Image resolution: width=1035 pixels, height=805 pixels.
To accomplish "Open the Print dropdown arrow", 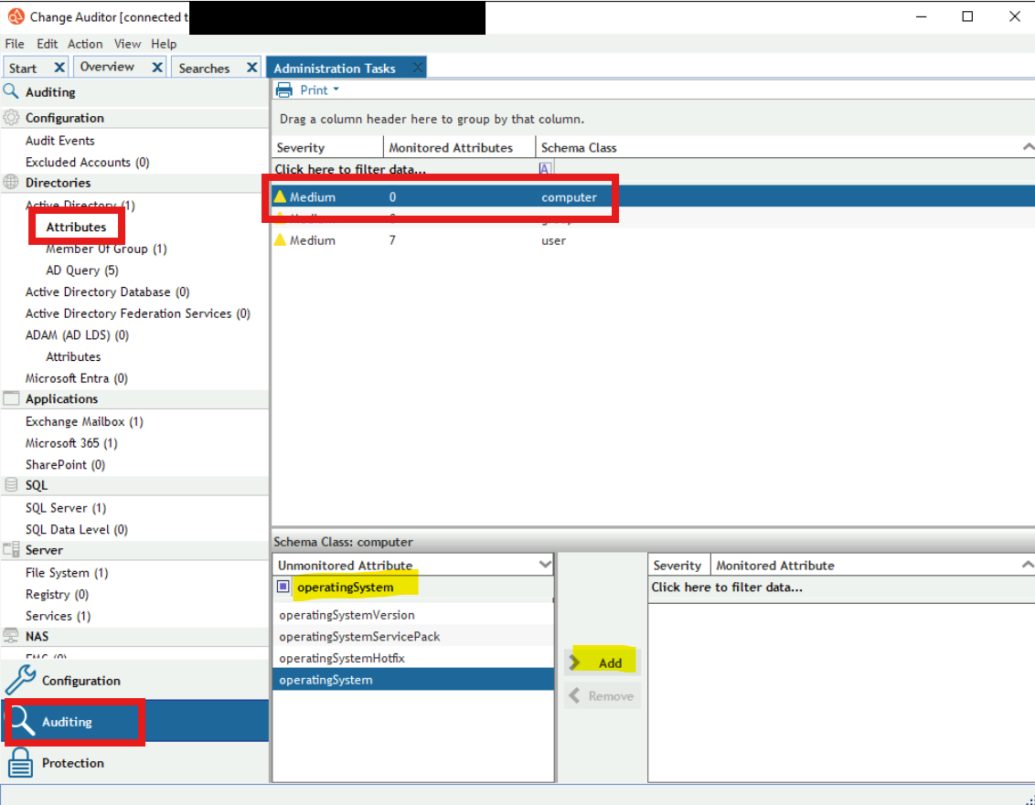I will [336, 90].
